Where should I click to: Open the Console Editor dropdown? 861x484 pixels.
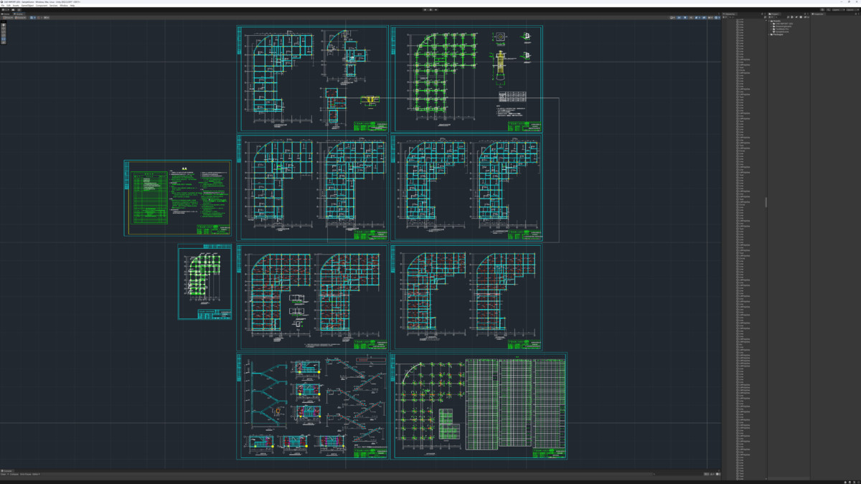(36, 474)
